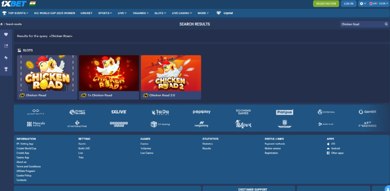Click the search magnifier icon in search bar
390x191 pixels.
(386, 24)
